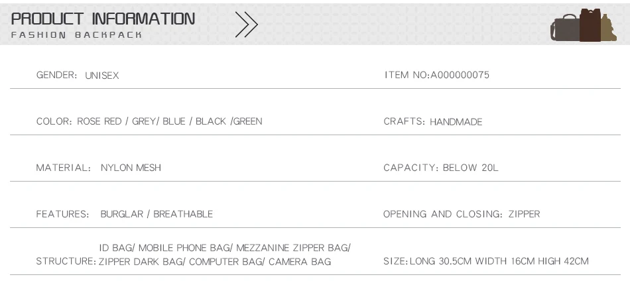This screenshot has height=283, width=630.
Task: Click the double chevron arrow icon
Action: (246, 25)
